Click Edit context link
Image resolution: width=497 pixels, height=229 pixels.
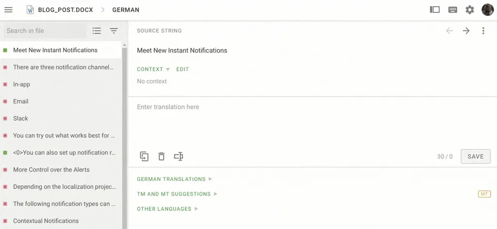[x=182, y=69]
